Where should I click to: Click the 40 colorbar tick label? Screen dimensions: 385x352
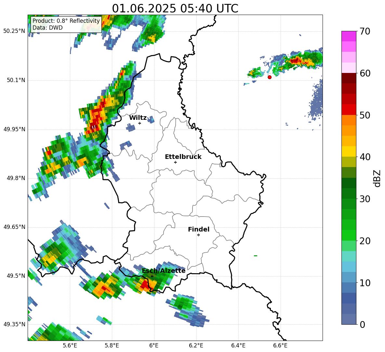point(365,157)
